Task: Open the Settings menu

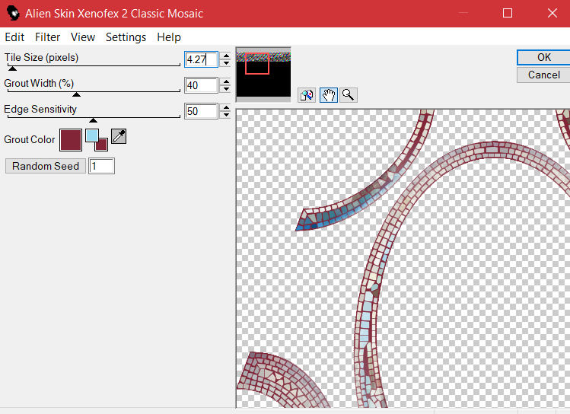Action: coord(126,37)
